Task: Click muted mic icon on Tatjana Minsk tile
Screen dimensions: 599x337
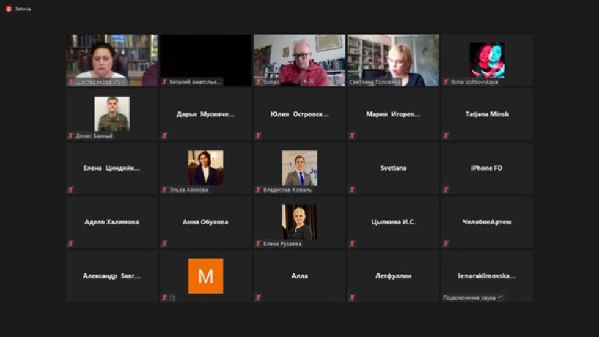Action: (x=446, y=136)
